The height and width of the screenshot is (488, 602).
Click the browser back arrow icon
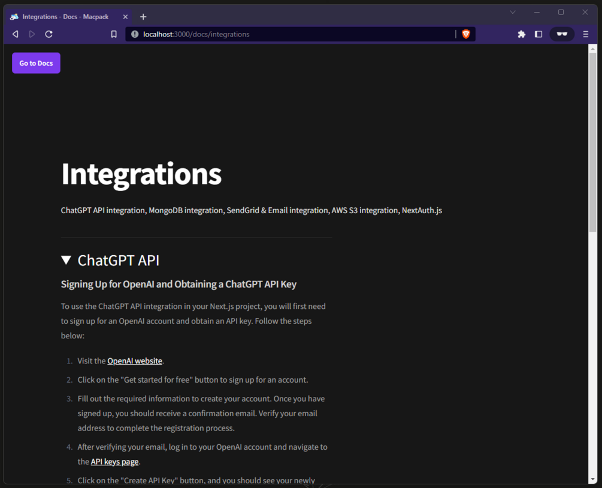click(16, 34)
